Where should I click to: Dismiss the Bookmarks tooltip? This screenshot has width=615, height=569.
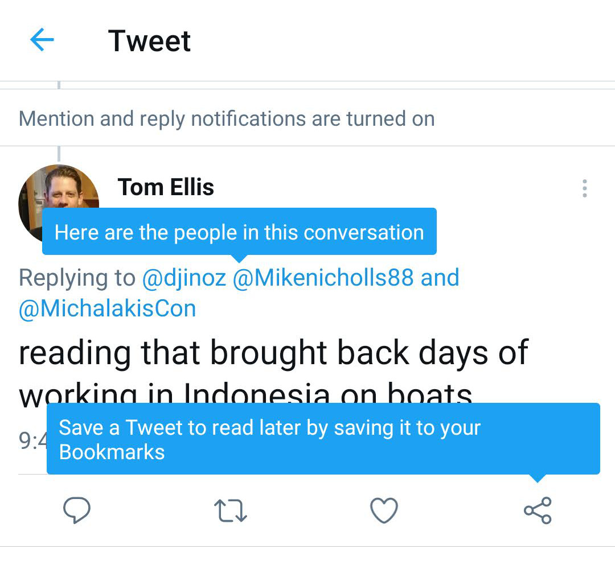tap(323, 439)
